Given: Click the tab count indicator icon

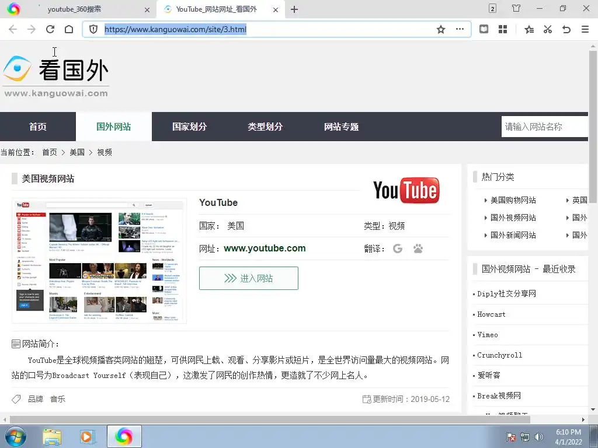Looking at the screenshot, I should (492, 8).
